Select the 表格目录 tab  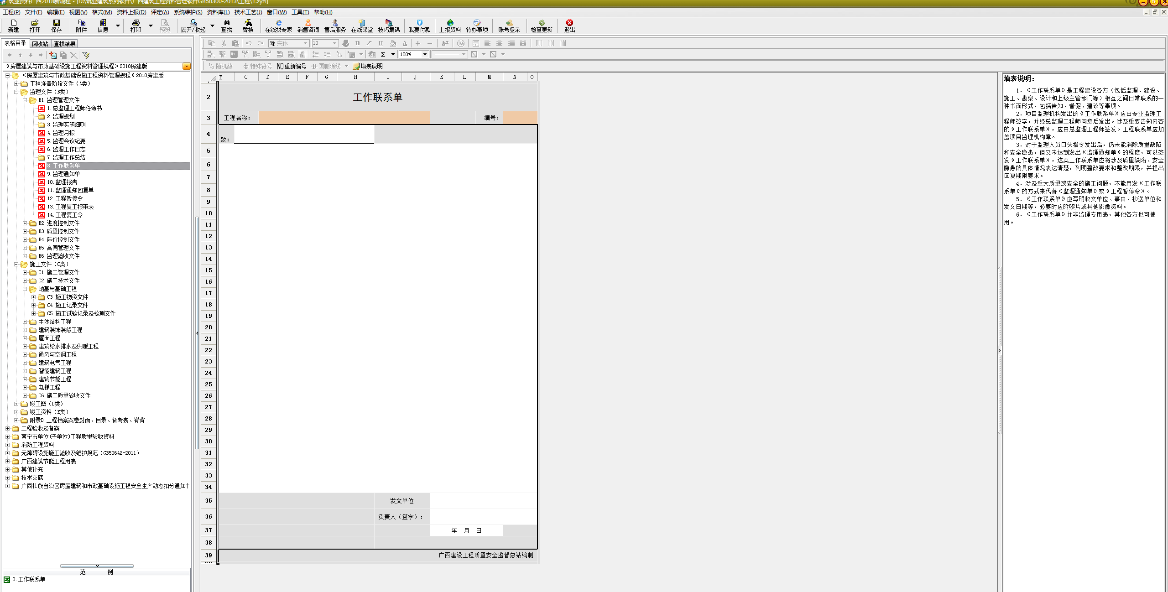coord(16,43)
